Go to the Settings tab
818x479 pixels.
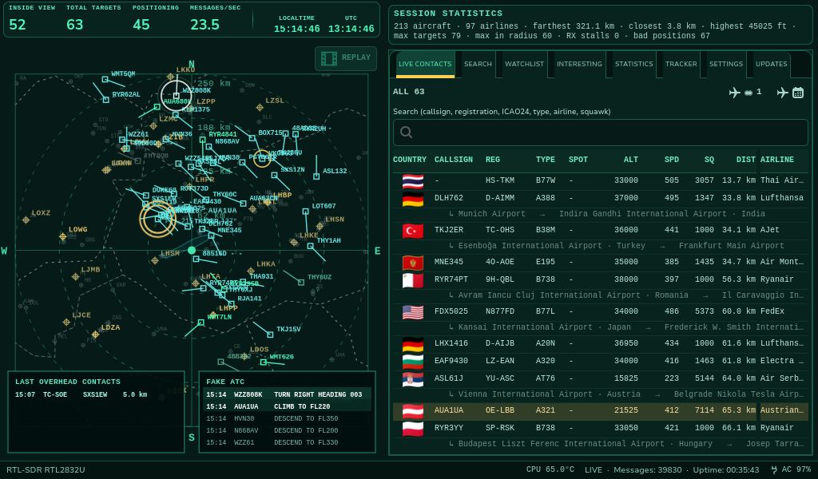coord(725,64)
